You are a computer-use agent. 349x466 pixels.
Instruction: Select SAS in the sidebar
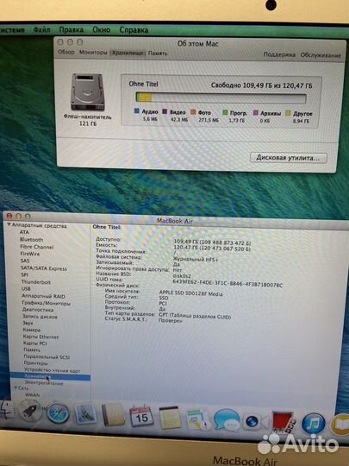click(25, 261)
